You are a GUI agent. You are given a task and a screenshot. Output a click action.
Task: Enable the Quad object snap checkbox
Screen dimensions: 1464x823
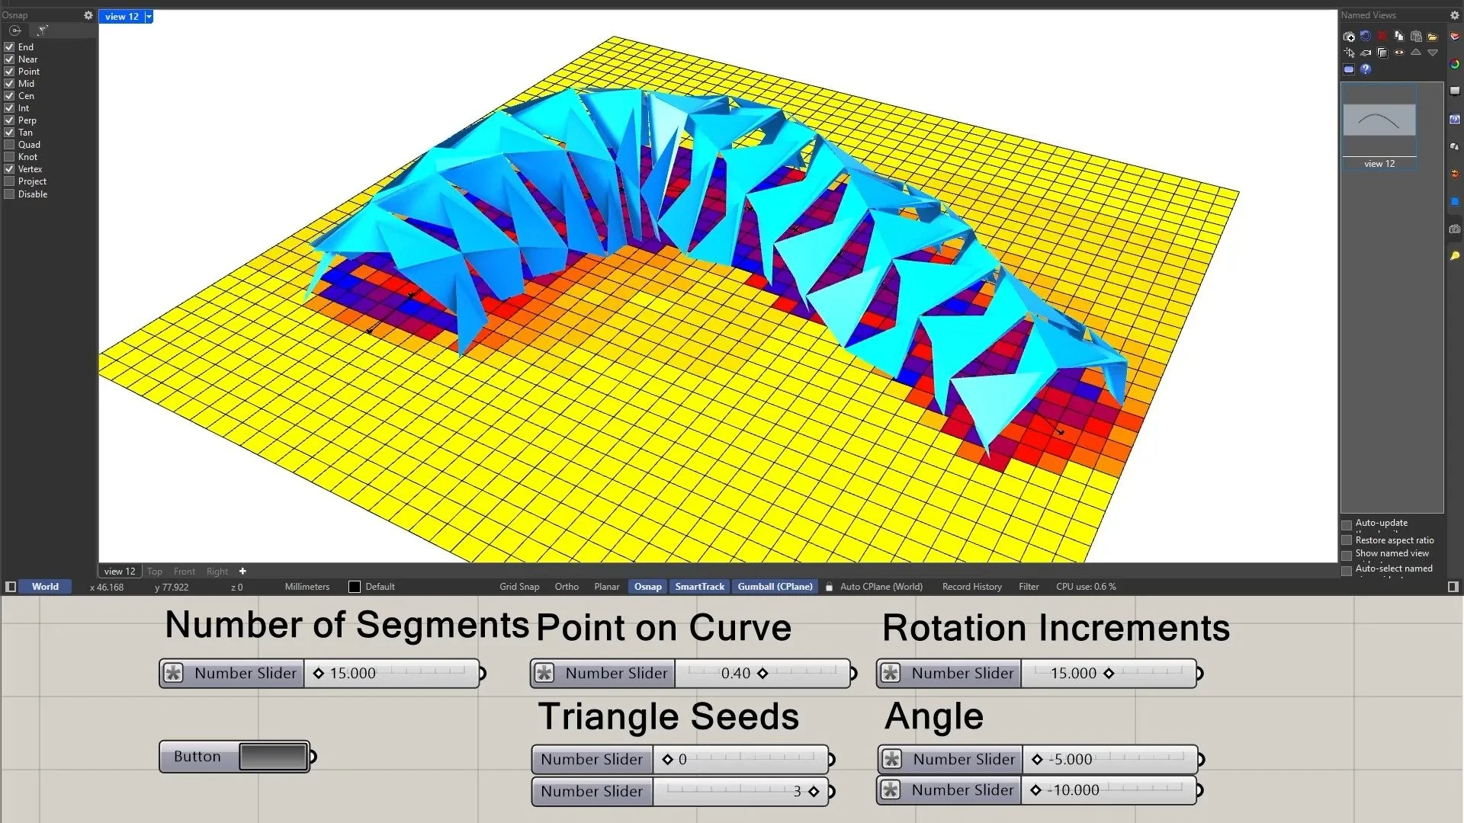click(9, 145)
